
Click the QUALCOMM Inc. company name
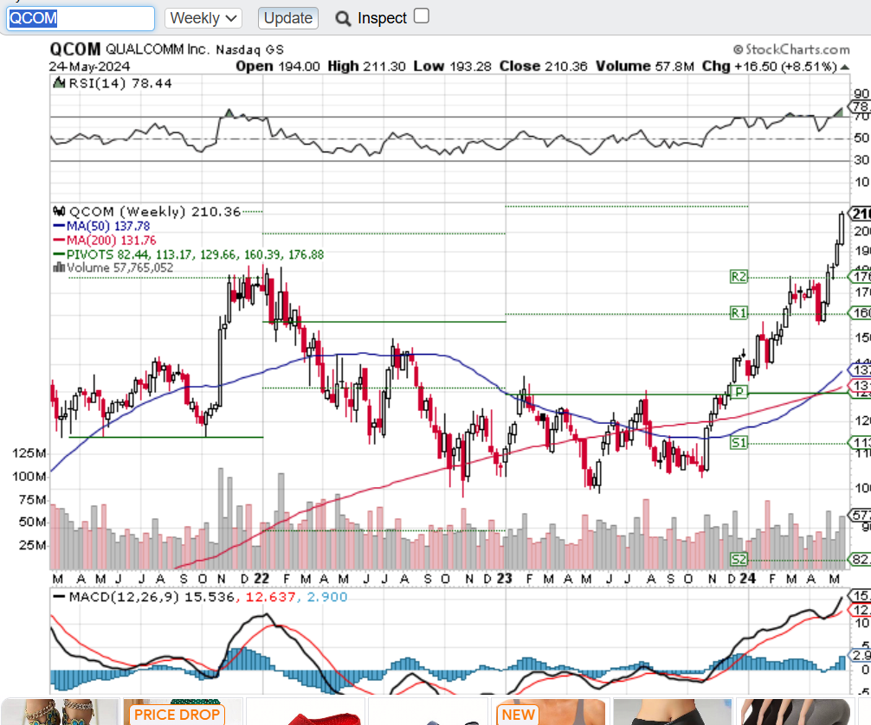click(x=158, y=49)
